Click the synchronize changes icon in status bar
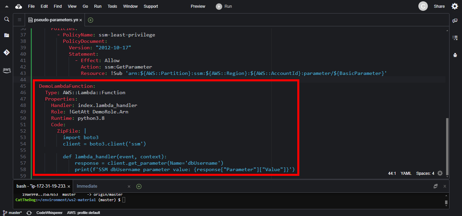The height and width of the screenshot is (216, 462). 29,213
